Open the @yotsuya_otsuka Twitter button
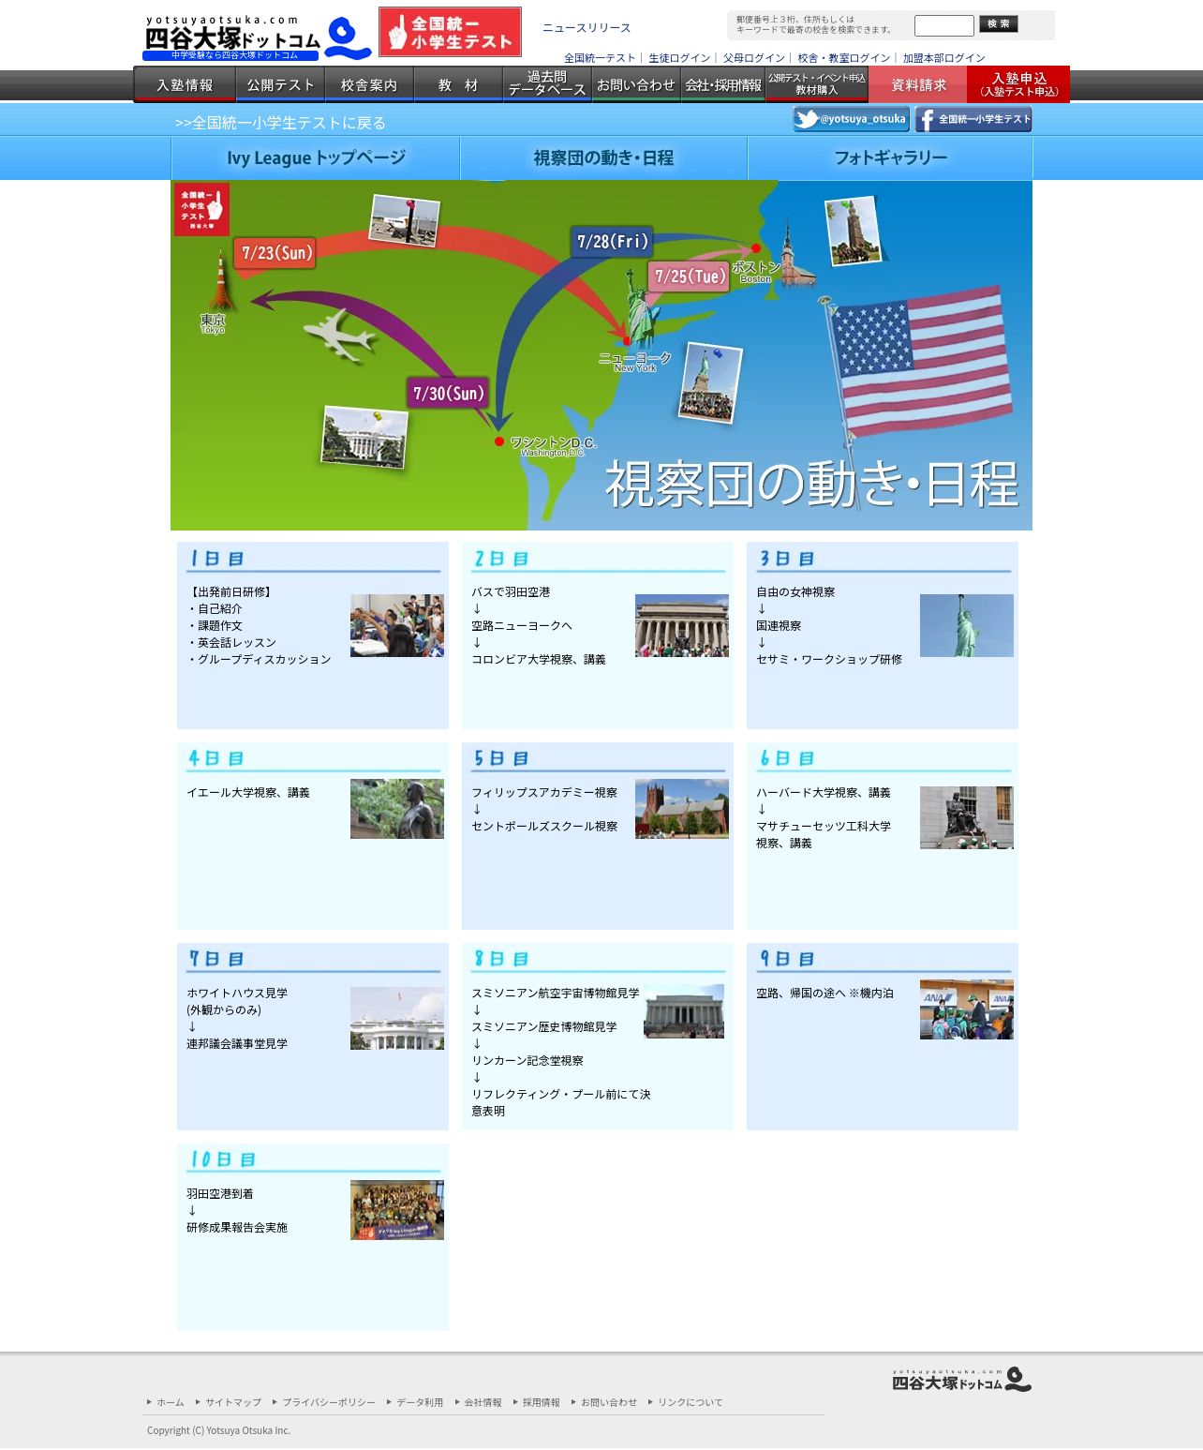The image size is (1203, 1450). pos(851,119)
